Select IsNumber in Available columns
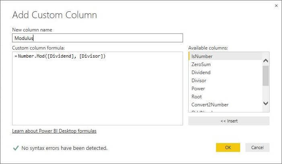This screenshot has height=164, width=282. [x=202, y=56]
